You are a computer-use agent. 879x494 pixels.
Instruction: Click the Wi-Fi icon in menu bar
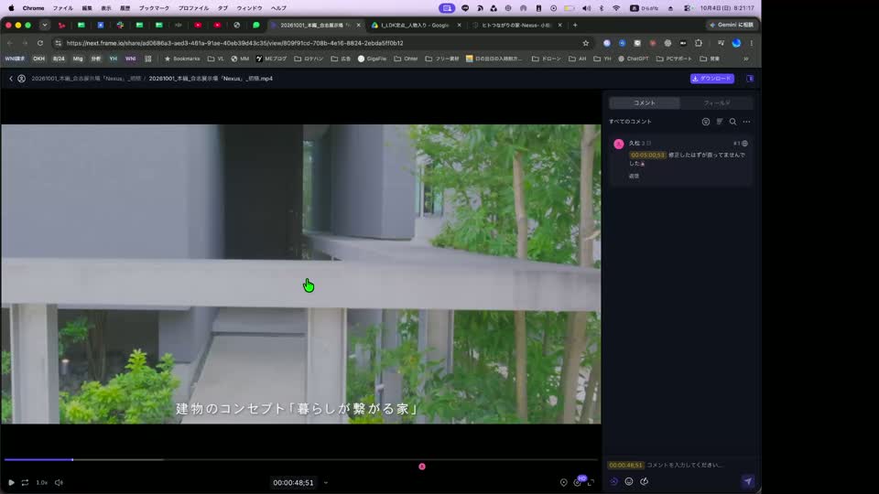click(x=616, y=8)
